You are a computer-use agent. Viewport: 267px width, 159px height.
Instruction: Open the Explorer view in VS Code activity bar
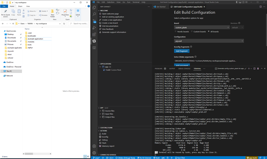pos(94,8)
